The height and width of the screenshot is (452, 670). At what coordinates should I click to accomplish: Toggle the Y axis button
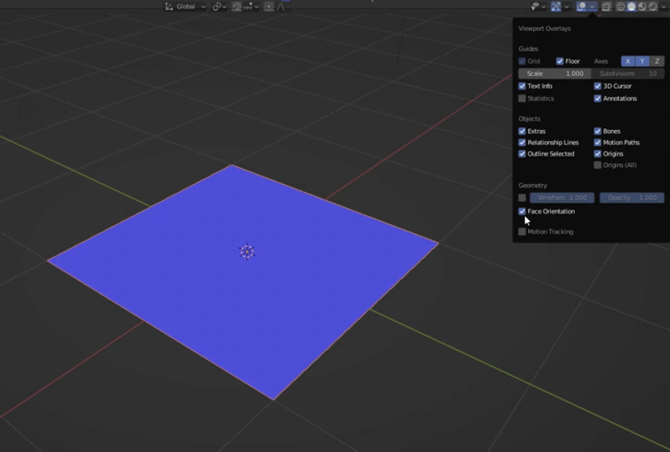pyautogui.click(x=642, y=61)
